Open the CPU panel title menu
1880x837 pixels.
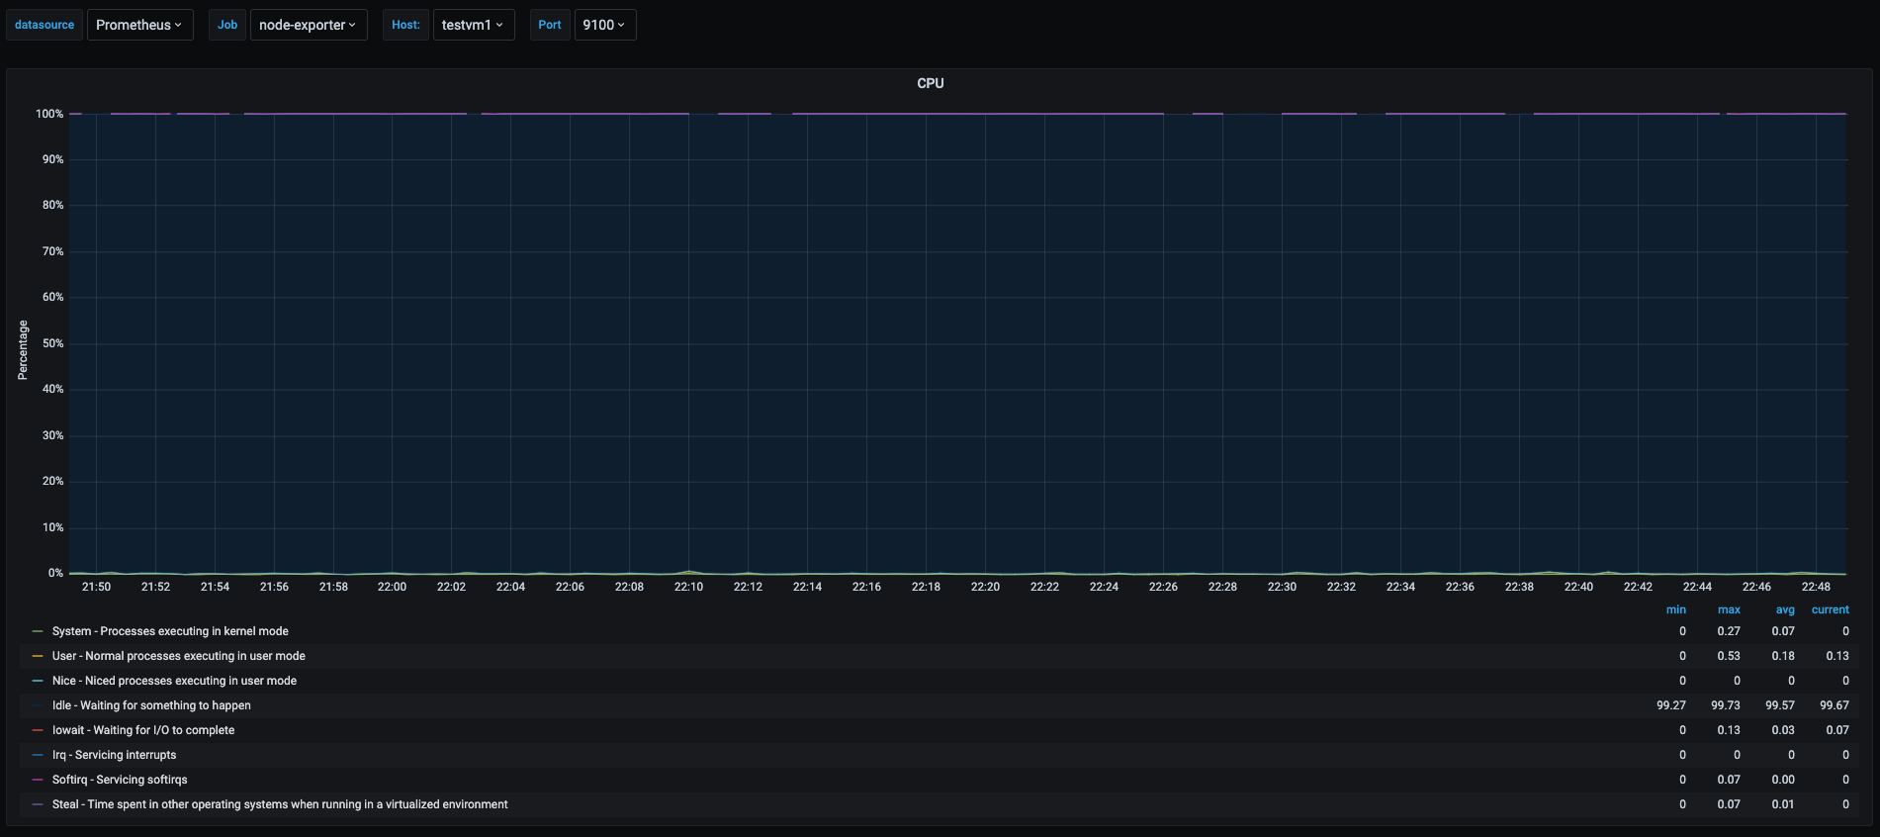coord(930,83)
